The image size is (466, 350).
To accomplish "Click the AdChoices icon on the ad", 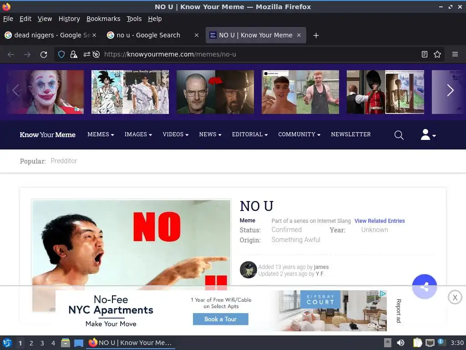I will pyautogui.click(x=383, y=294).
